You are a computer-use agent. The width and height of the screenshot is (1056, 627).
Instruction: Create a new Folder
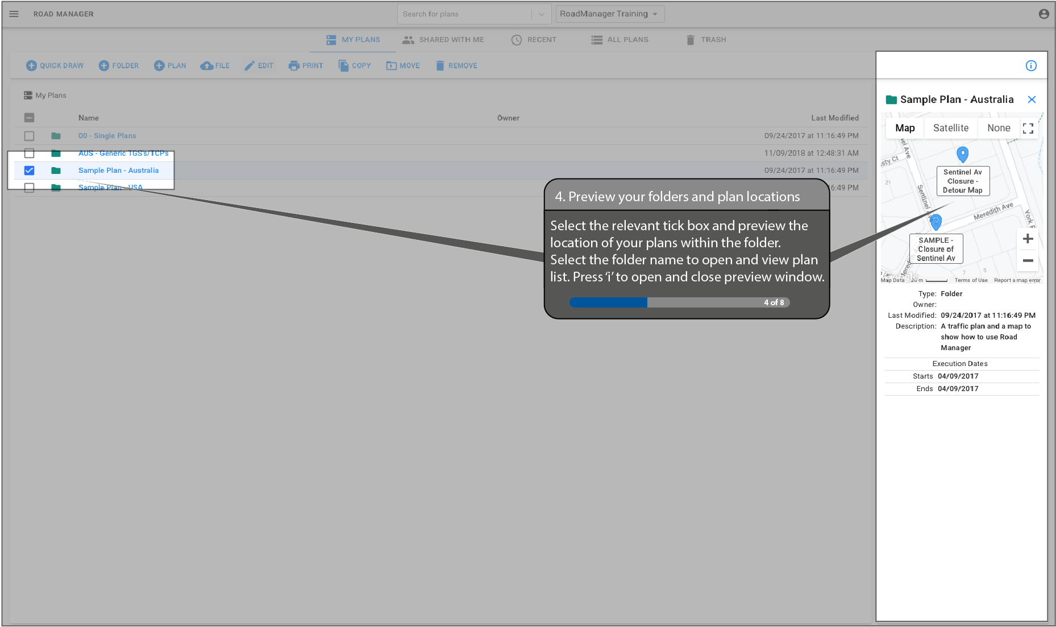point(118,66)
